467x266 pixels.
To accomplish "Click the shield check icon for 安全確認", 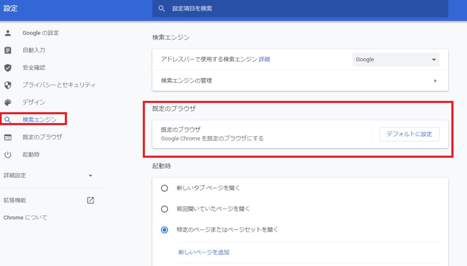I will [x=8, y=68].
